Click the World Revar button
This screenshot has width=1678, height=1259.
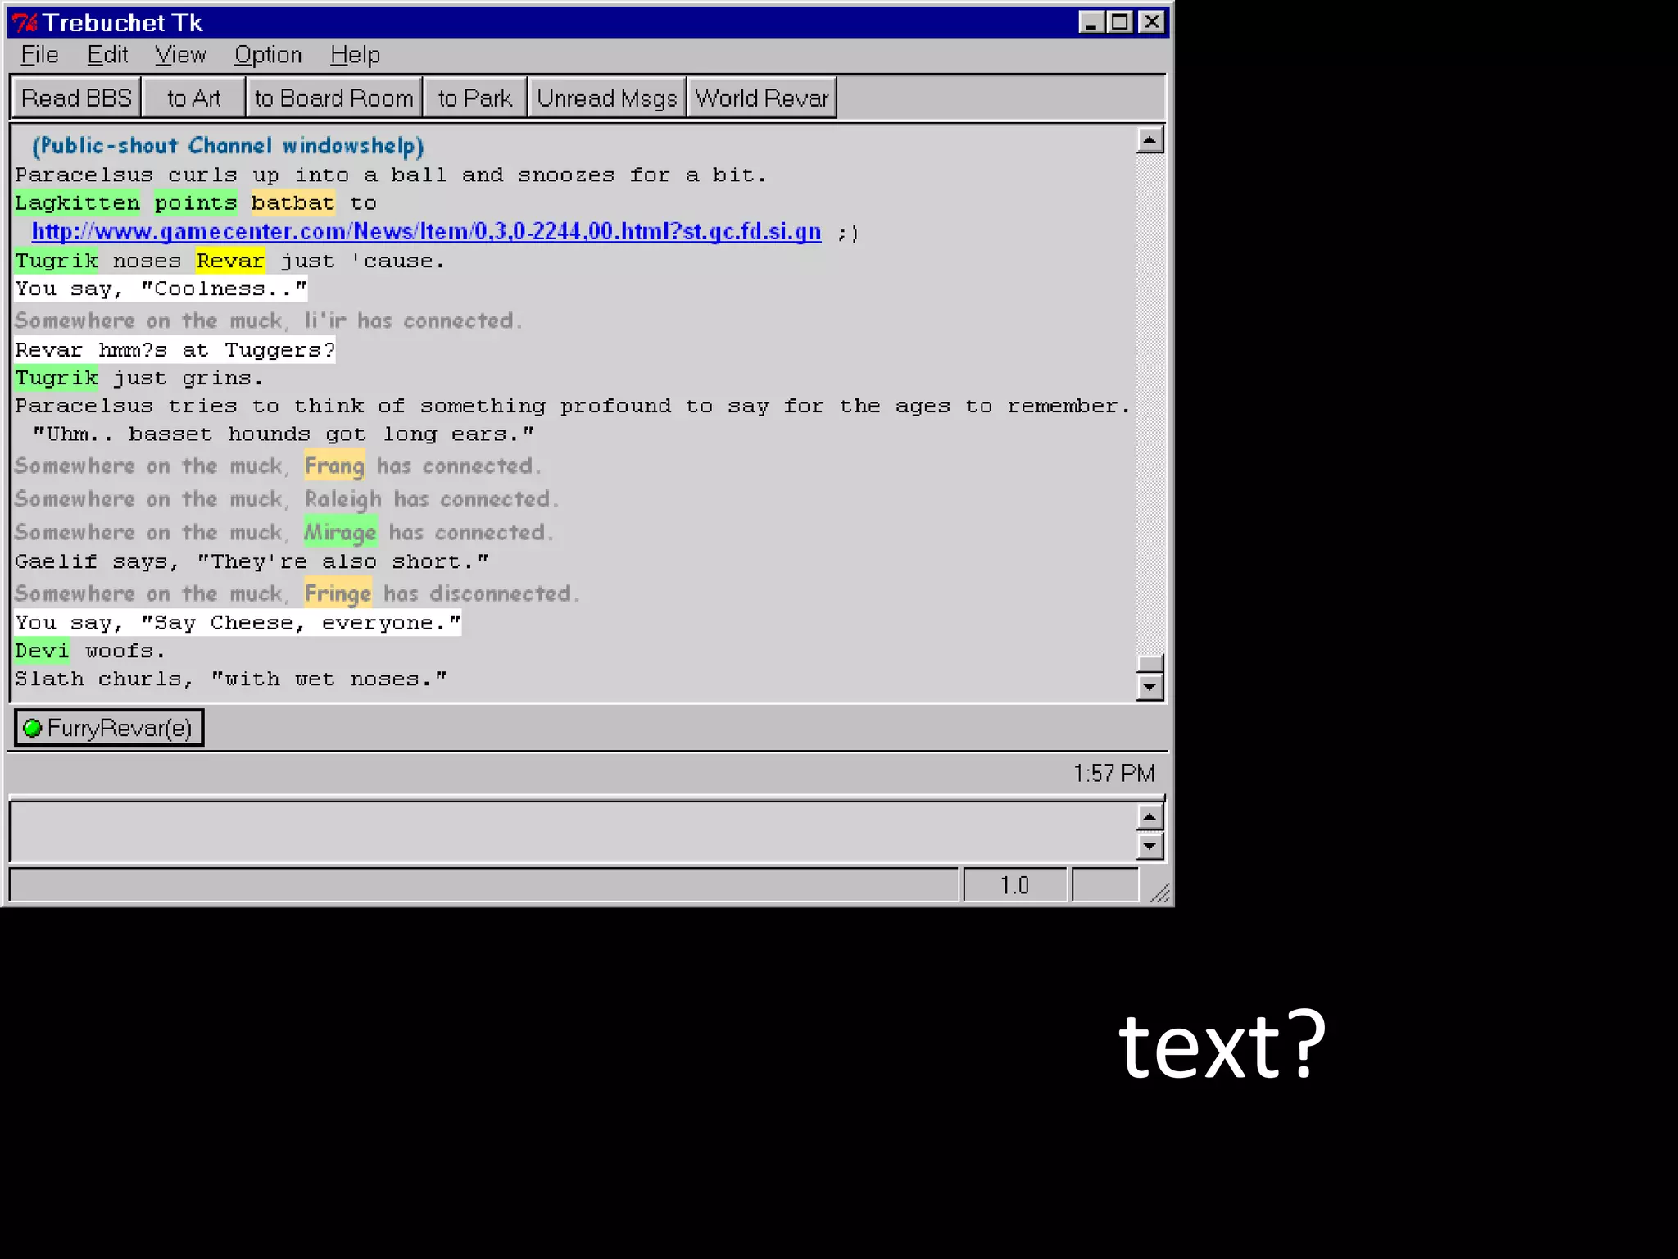pos(762,98)
